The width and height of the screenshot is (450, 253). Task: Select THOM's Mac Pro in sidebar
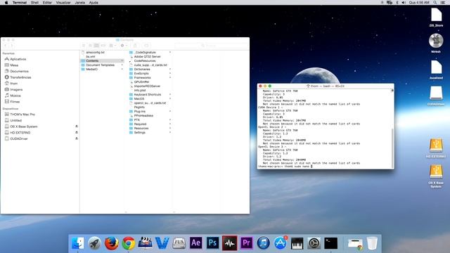tap(22, 114)
